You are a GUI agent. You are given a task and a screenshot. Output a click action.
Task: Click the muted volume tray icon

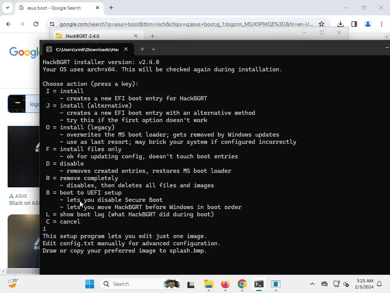pos(346,284)
